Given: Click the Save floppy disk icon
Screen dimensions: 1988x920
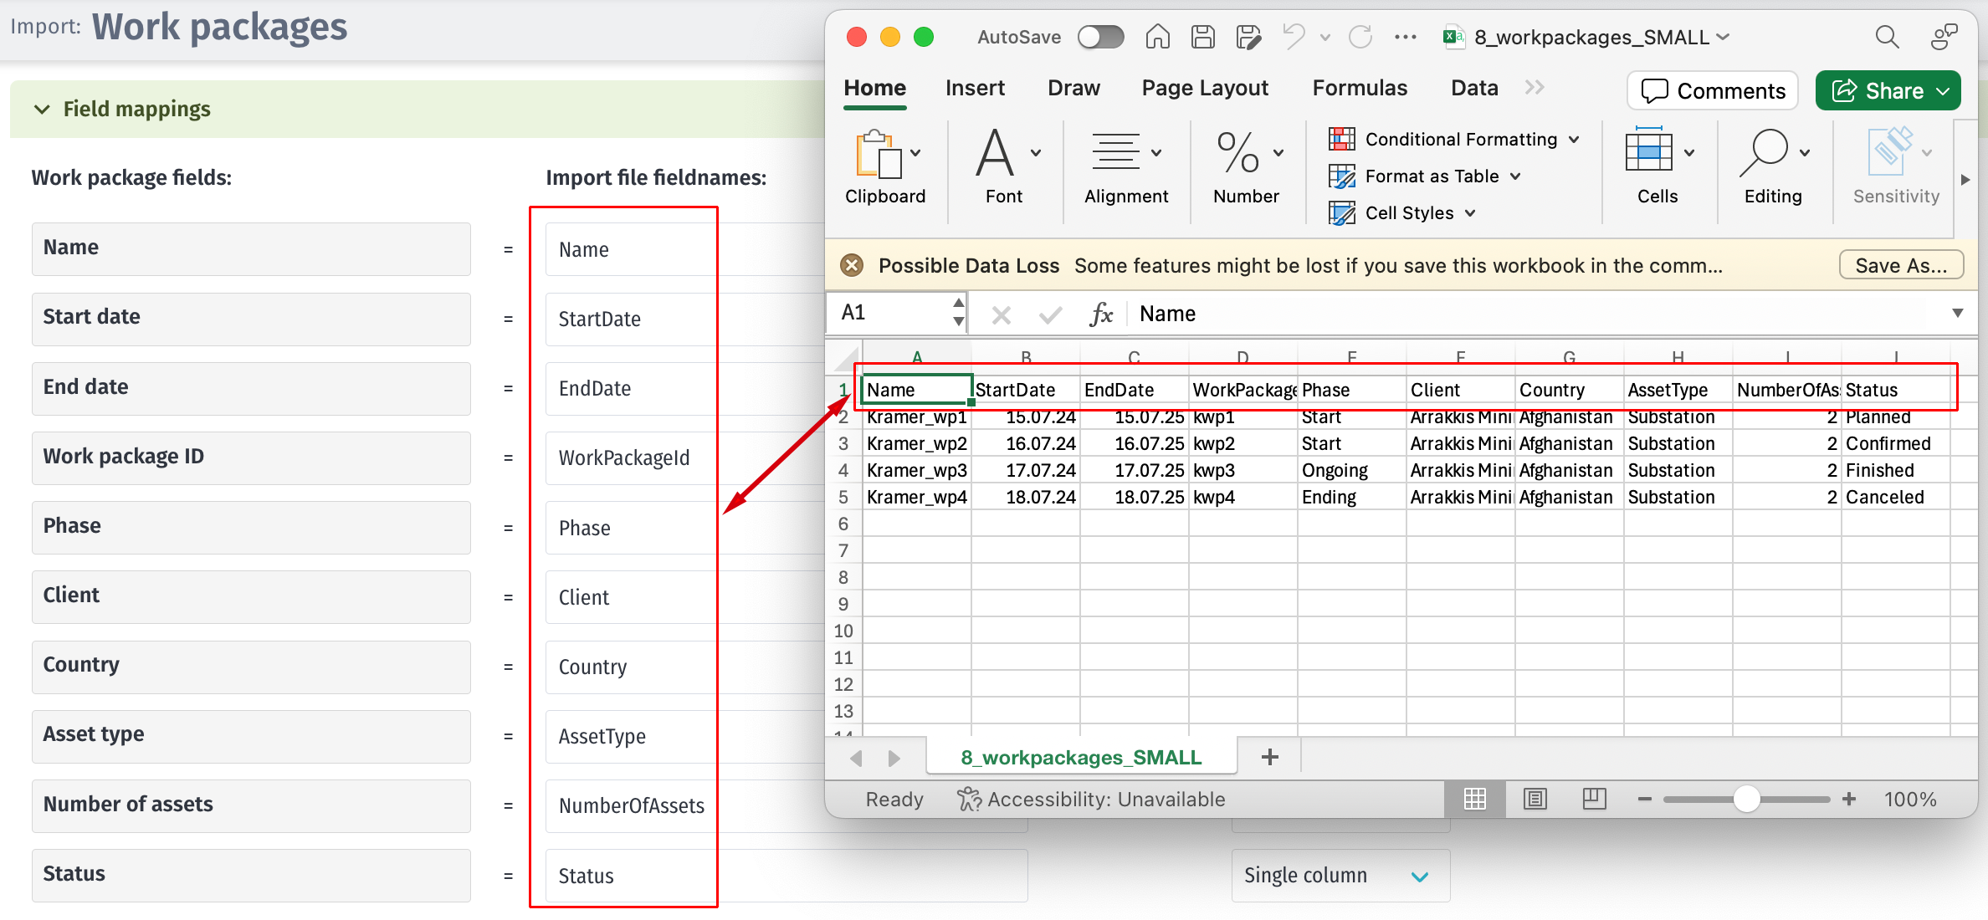Looking at the screenshot, I should point(1203,37).
